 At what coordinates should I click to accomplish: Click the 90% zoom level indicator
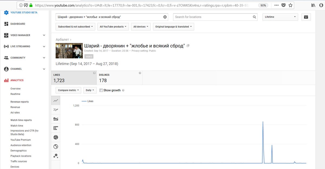click(x=263, y=5)
